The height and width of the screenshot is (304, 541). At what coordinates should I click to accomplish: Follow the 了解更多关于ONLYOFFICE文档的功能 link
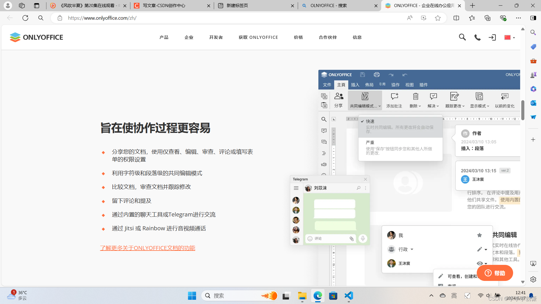click(x=148, y=248)
